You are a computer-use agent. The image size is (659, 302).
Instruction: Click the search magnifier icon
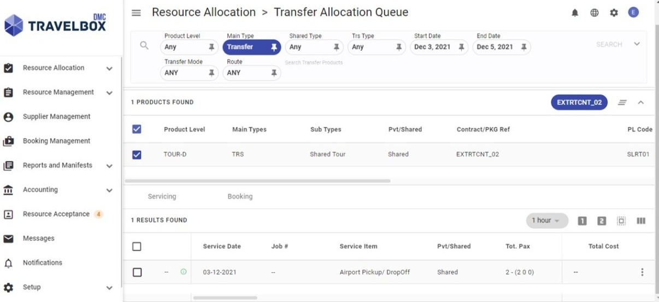coord(144,45)
